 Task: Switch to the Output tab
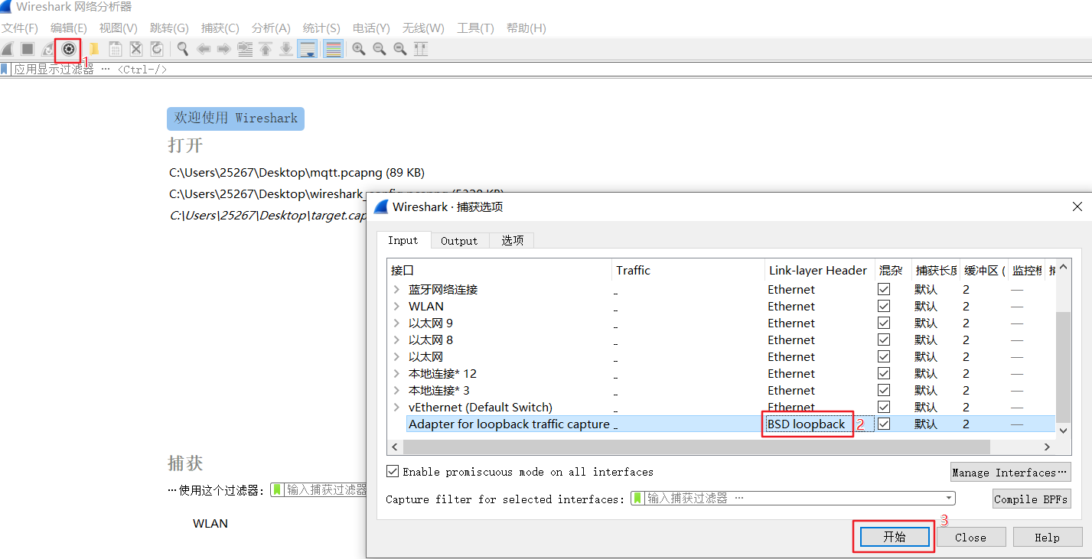coord(459,240)
